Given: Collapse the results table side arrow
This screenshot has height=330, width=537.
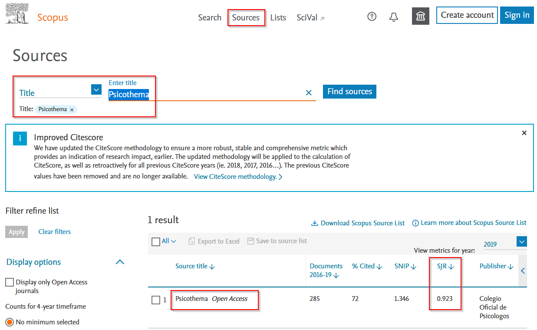Looking at the screenshot, I should (x=523, y=271).
